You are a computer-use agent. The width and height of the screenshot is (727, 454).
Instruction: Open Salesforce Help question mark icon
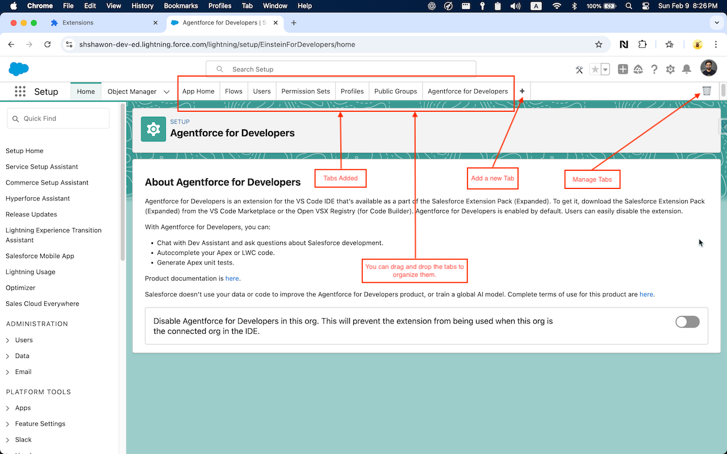(x=654, y=69)
